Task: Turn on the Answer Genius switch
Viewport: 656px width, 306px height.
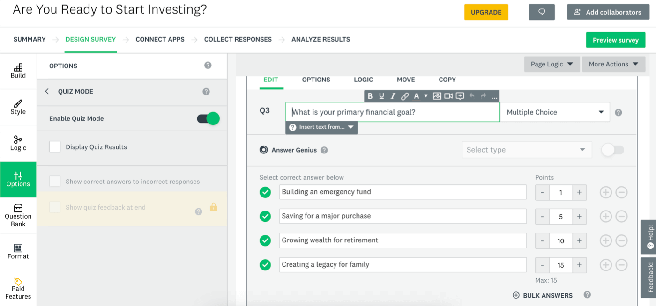Action: pos(613,150)
